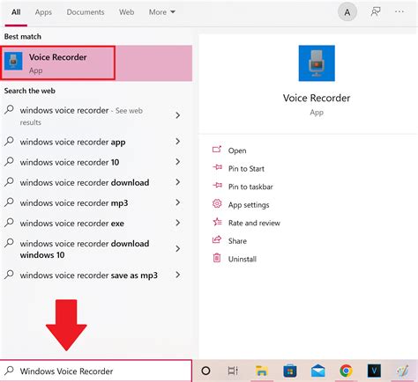
Task: Click the Open action icon
Action: tap(217, 150)
